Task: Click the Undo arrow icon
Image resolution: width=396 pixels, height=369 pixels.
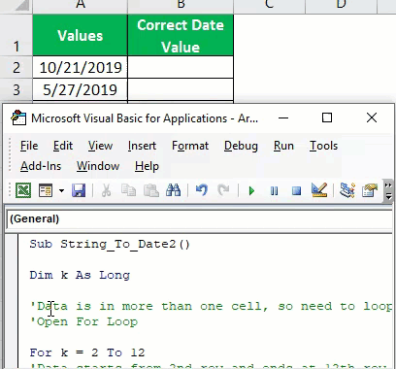Action: click(202, 190)
